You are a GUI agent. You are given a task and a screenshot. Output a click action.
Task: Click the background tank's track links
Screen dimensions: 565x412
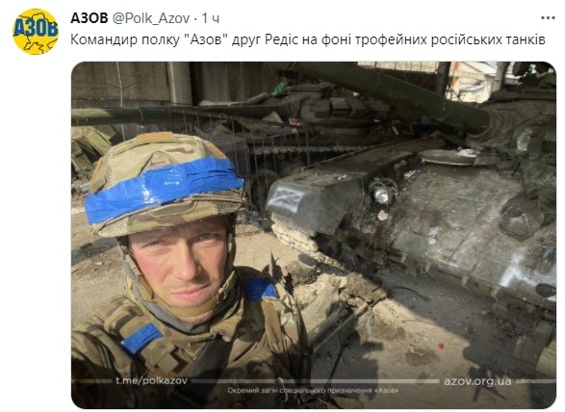(306, 149)
